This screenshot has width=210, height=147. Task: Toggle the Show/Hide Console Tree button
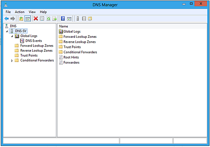28,19
